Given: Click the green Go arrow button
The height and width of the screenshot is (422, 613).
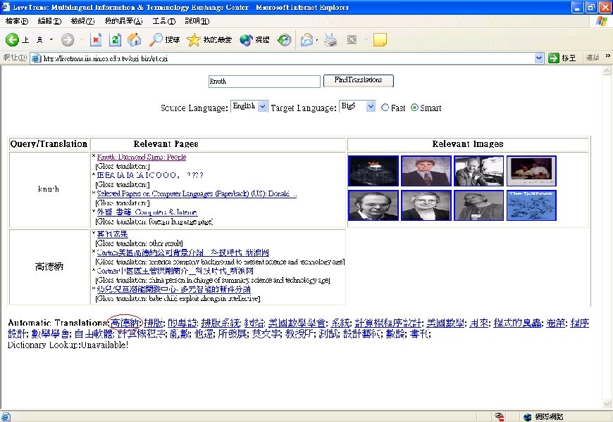Looking at the screenshot, I should (x=554, y=58).
